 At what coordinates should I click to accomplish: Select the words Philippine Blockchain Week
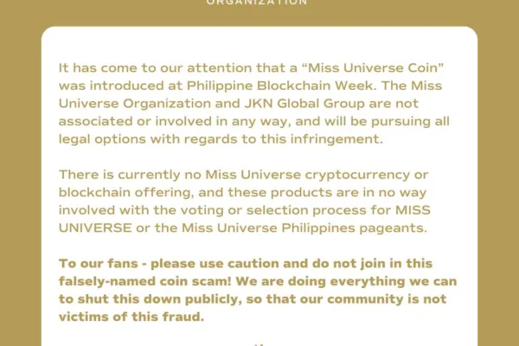282,86
